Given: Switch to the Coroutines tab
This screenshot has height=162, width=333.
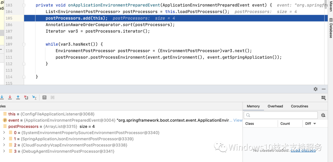Looking at the screenshot, I should [x=299, y=106].
